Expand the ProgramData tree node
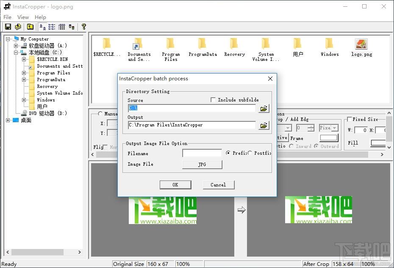Screen dimensions: 394x268 (x=24, y=80)
